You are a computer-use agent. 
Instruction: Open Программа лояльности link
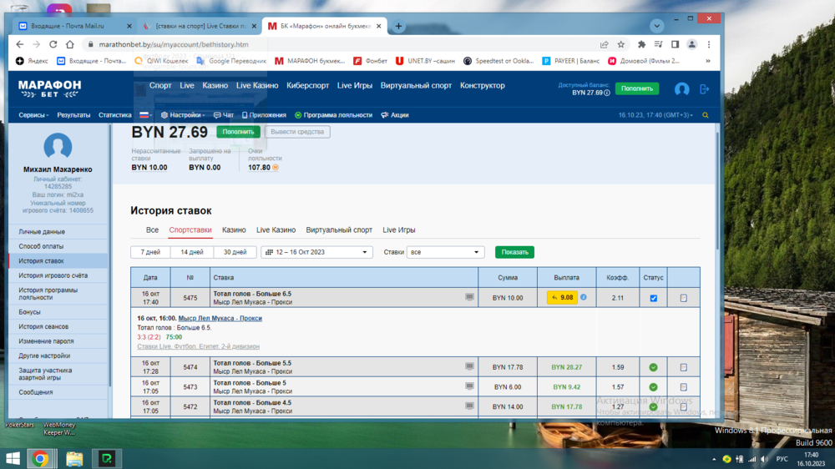pos(333,115)
